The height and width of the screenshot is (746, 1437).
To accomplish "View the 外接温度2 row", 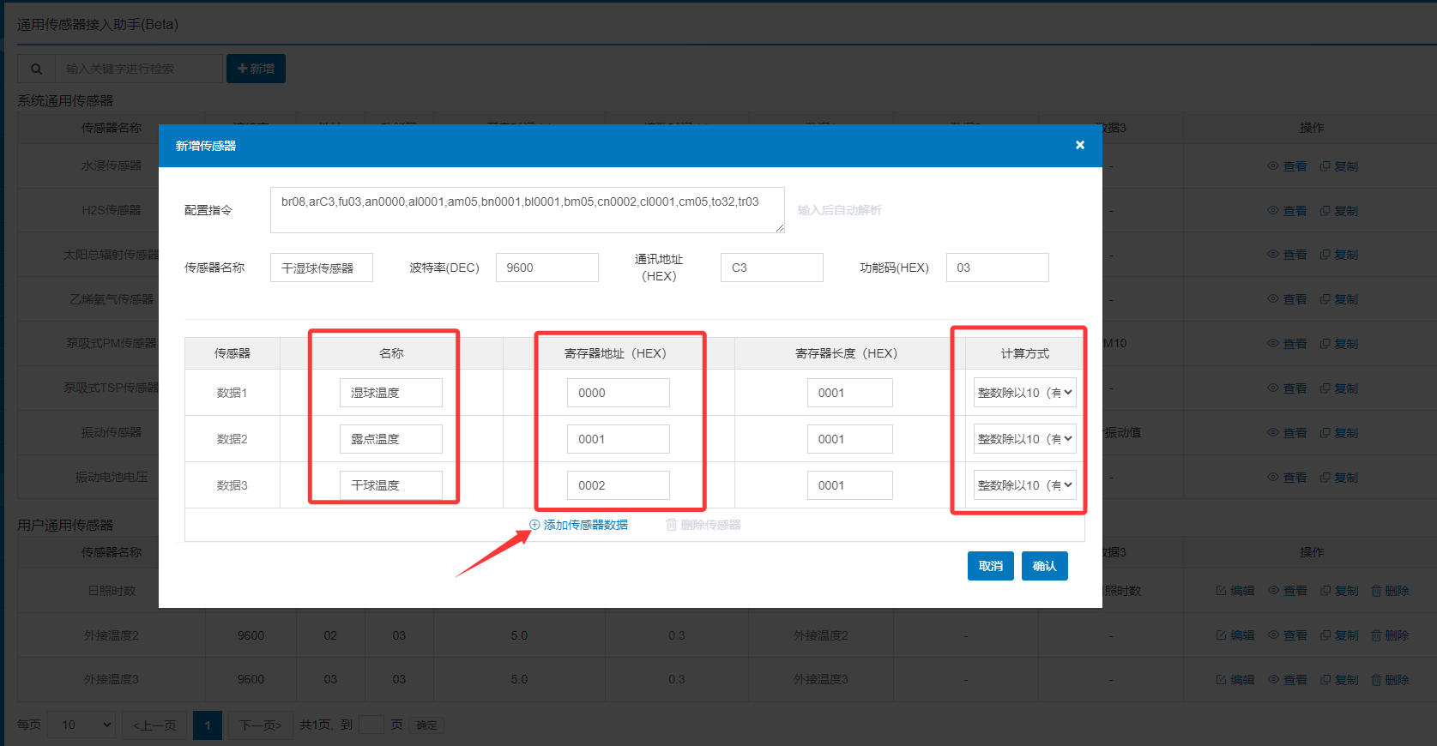I will coord(1287,635).
